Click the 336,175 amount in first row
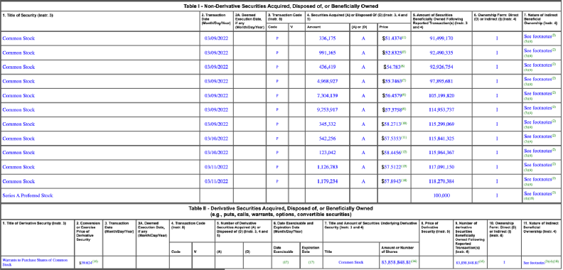The width and height of the screenshot is (563, 270). click(x=327, y=38)
